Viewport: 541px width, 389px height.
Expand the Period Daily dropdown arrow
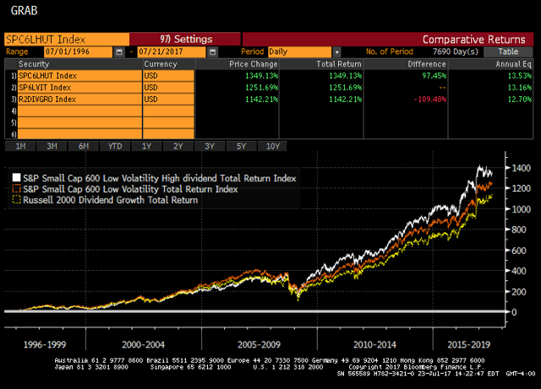point(336,52)
